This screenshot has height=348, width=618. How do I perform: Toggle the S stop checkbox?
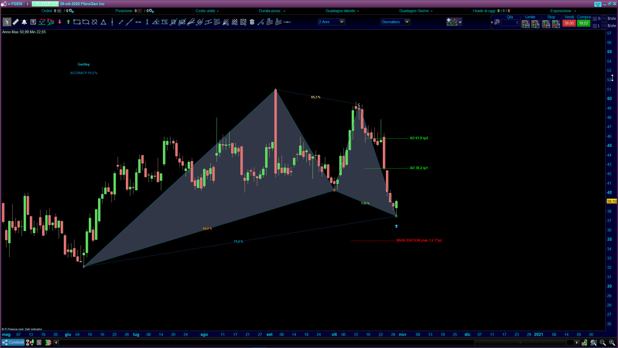[595, 19]
